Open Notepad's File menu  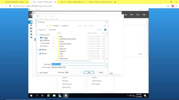[x=37, y=19]
